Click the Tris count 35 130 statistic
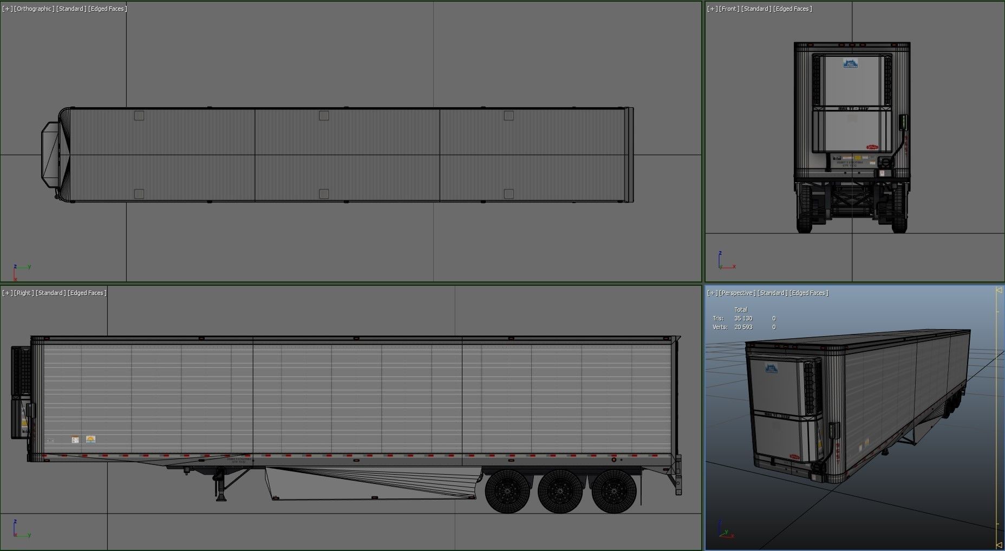This screenshot has height=551, width=1005. (743, 318)
